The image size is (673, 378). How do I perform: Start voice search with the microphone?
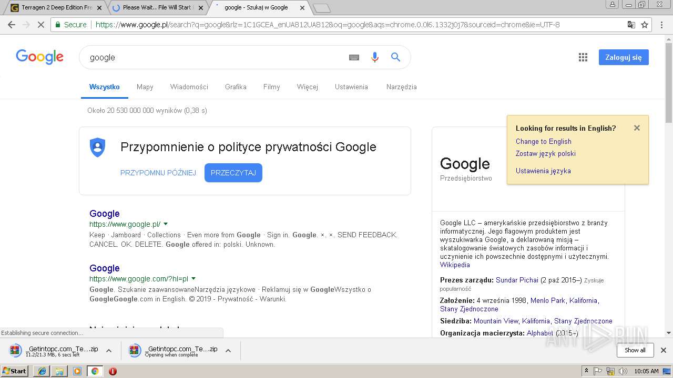point(374,57)
